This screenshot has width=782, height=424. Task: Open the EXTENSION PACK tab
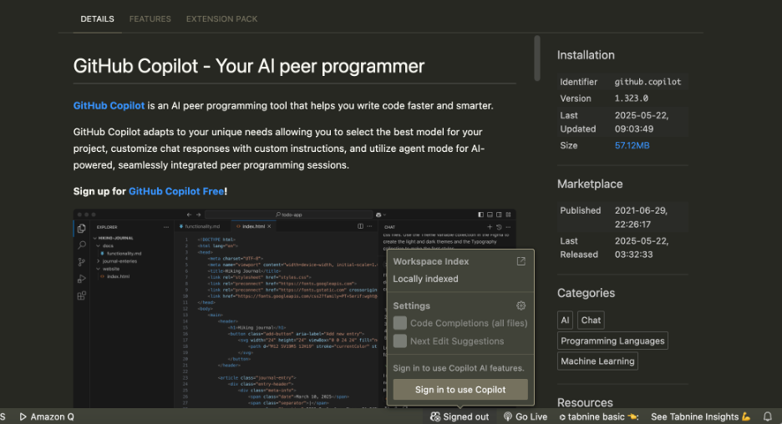tap(221, 18)
